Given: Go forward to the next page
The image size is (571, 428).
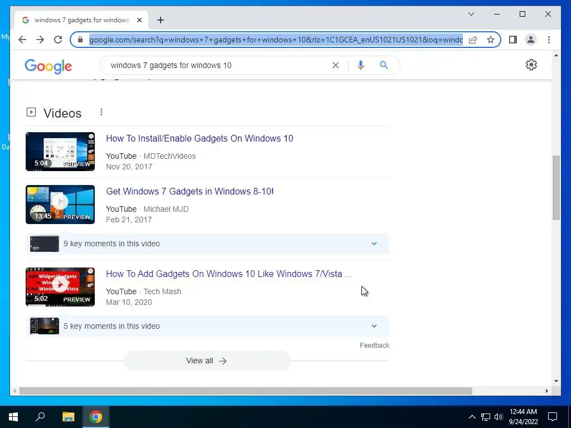Looking at the screenshot, I should [40, 40].
